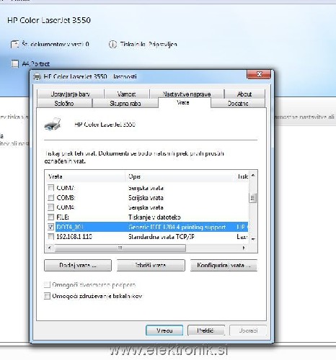Open the Splošno tab
Screen dimensions: 336x360
[x=64, y=103]
